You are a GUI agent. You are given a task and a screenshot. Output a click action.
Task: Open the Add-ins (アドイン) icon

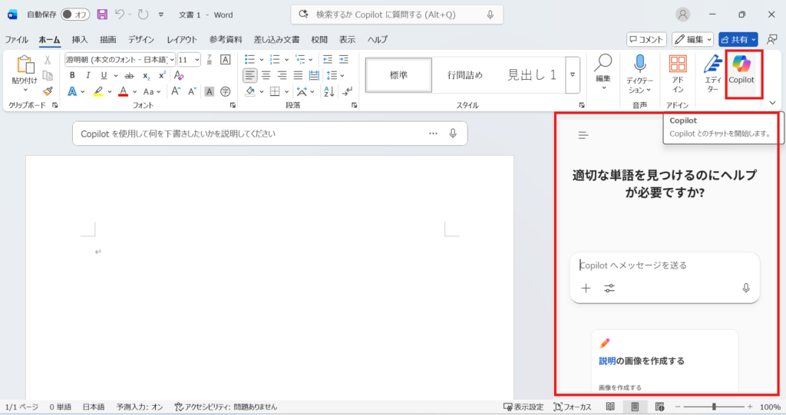click(678, 65)
